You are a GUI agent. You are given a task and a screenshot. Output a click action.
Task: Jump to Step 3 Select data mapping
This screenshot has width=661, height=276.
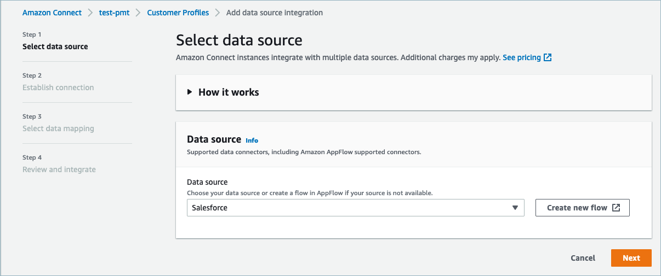58,128
